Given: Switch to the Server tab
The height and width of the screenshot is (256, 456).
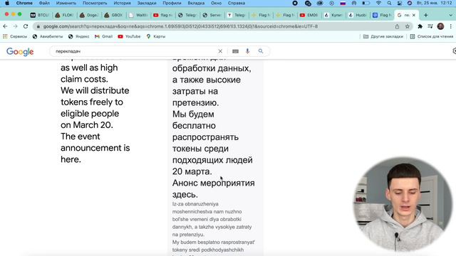Looking at the screenshot, I should pyautogui.click(x=212, y=15).
